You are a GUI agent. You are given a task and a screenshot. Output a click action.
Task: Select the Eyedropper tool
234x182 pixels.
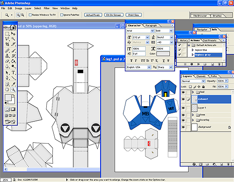(13, 84)
